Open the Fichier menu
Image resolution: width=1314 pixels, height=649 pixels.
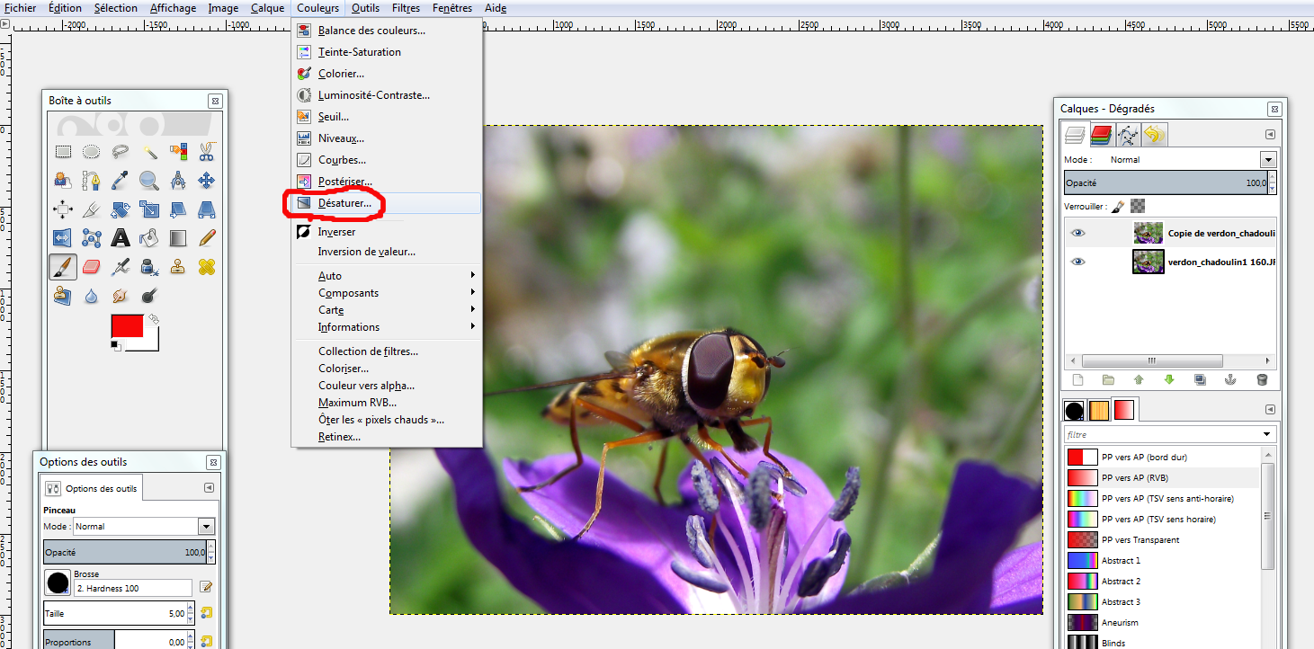pos(21,8)
